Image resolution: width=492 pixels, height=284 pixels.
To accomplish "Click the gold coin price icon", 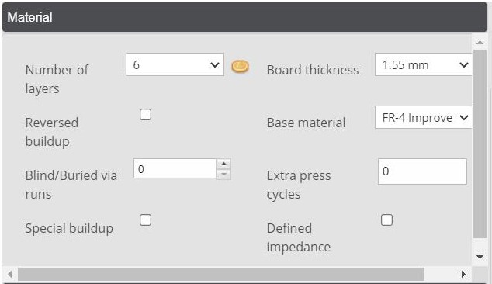I will pos(240,67).
